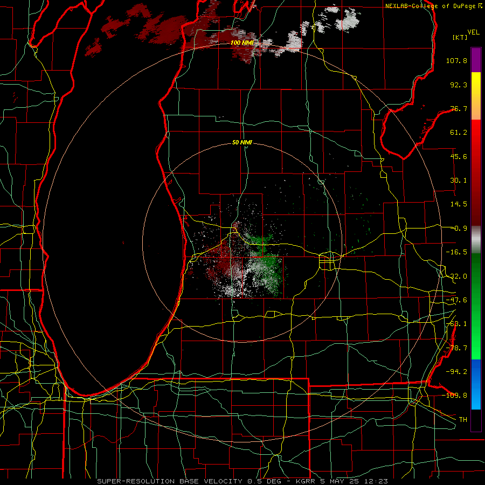
Task: Select the -0.9 scale value
Action: pyautogui.click(x=460, y=228)
